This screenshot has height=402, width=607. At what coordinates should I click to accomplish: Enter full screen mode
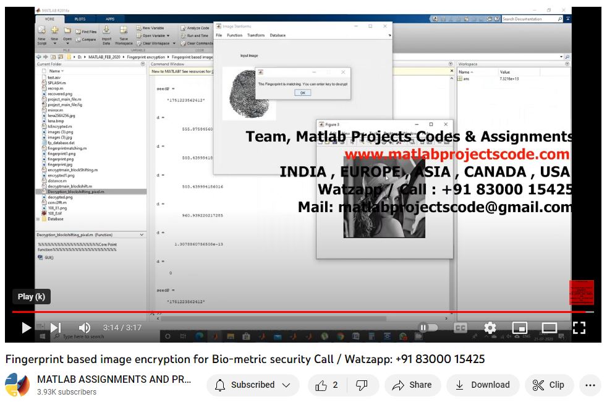(x=579, y=328)
